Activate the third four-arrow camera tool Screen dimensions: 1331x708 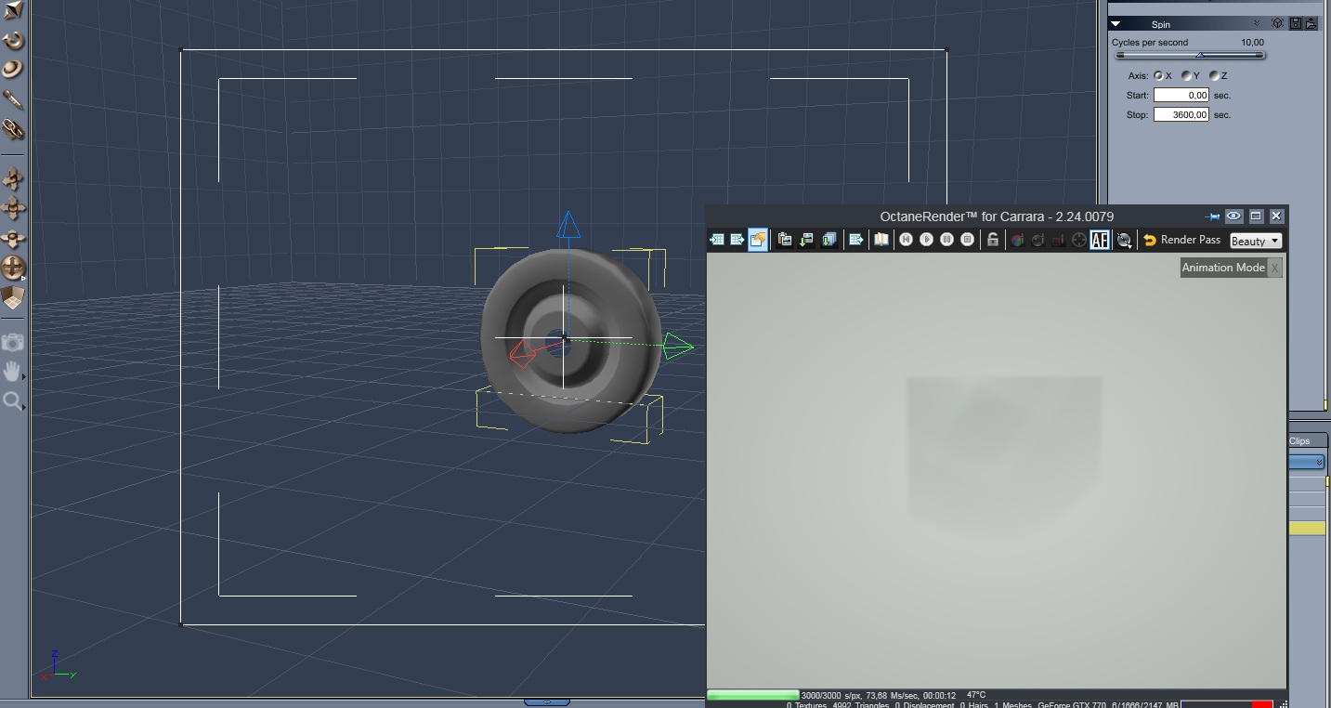tap(13, 238)
